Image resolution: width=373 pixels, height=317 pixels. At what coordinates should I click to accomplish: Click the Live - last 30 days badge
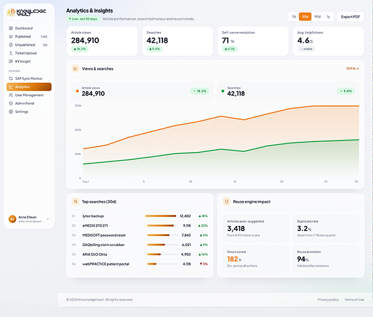(83, 19)
